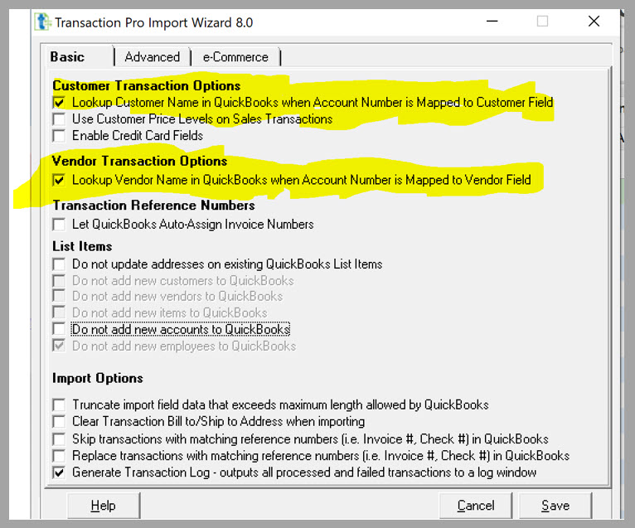Viewport: 635px width, 528px height.
Task: Enable Do not update addresses on existing list items
Action: point(59,264)
